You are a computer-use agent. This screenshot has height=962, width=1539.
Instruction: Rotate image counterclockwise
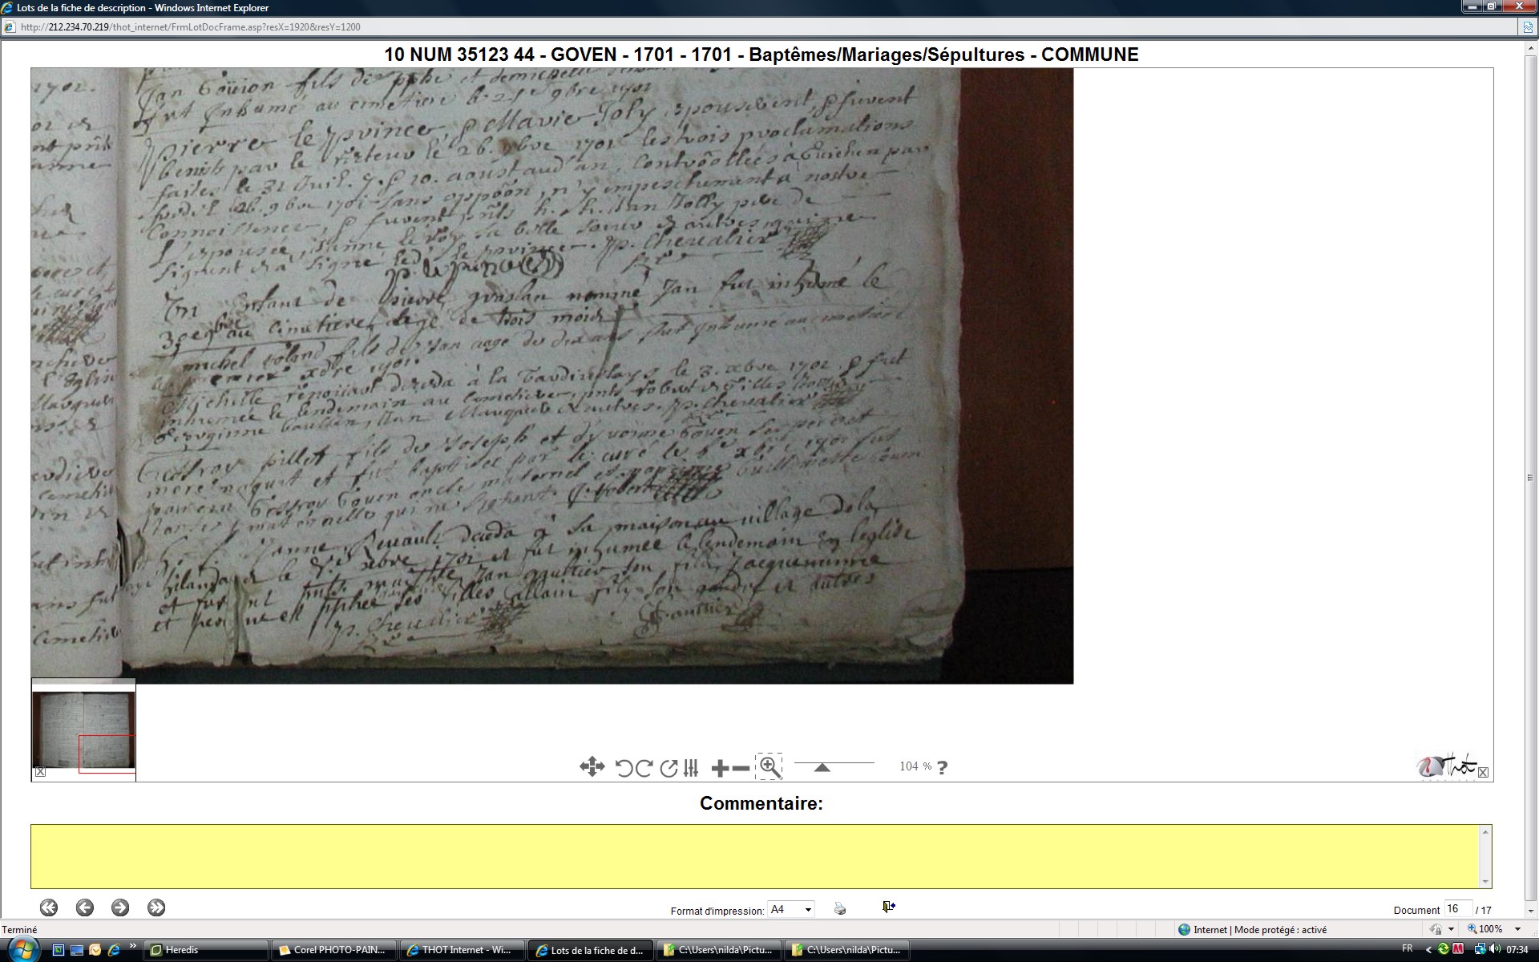point(624,768)
